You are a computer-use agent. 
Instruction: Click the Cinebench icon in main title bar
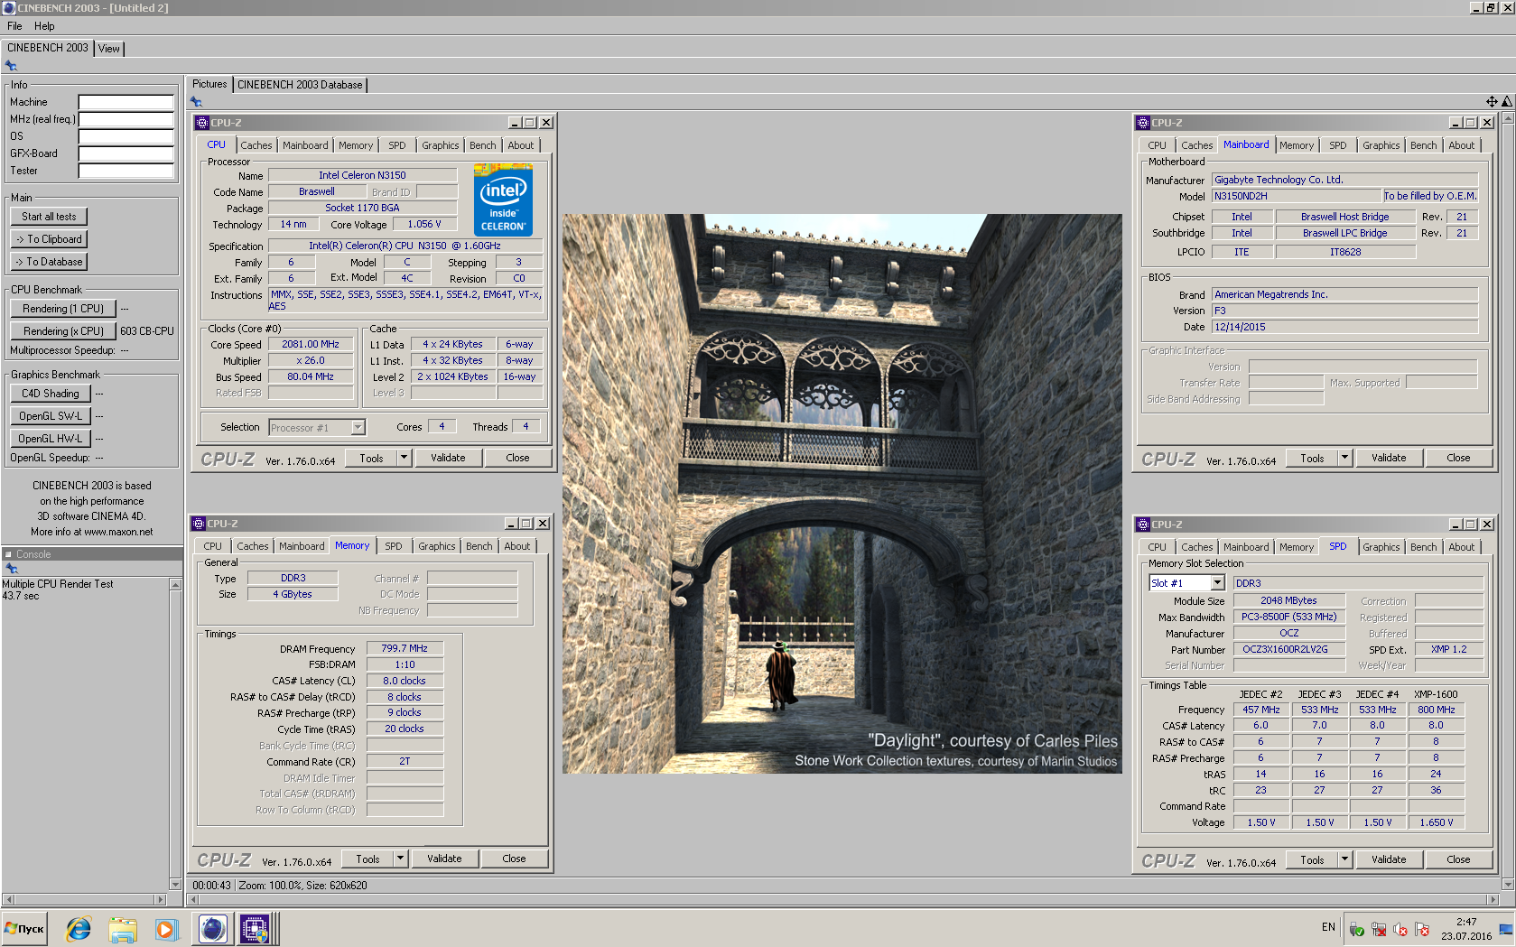(x=9, y=8)
